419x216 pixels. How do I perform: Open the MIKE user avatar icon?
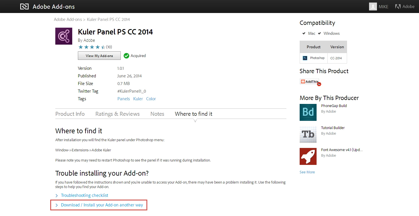[373, 6]
